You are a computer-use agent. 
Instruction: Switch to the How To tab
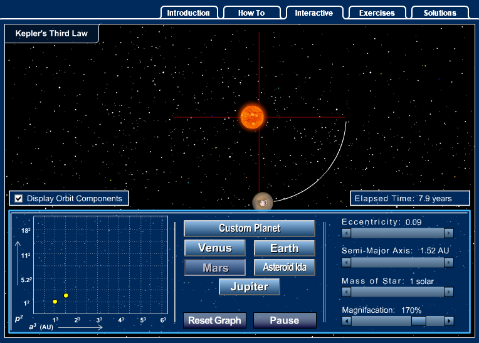tap(251, 13)
